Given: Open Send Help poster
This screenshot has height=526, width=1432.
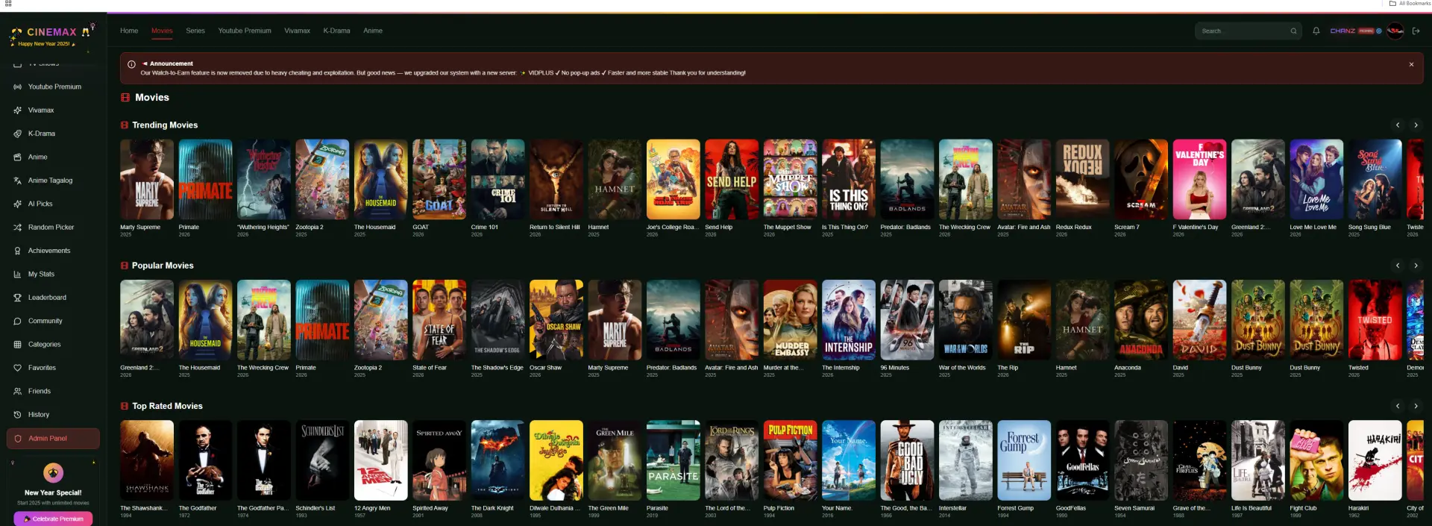Looking at the screenshot, I should click(732, 179).
